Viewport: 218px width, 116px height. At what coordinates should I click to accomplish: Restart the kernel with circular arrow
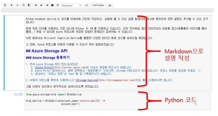coord(58,5)
